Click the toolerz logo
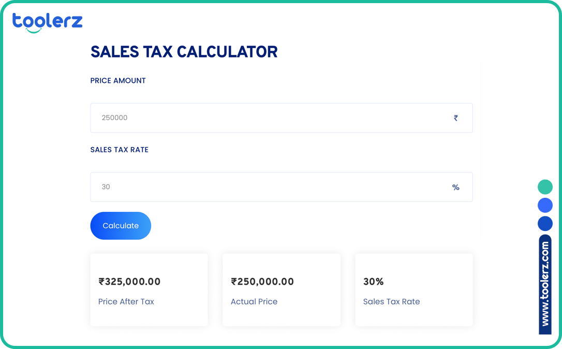Screen dimensions: 562x349 (x=47, y=21)
